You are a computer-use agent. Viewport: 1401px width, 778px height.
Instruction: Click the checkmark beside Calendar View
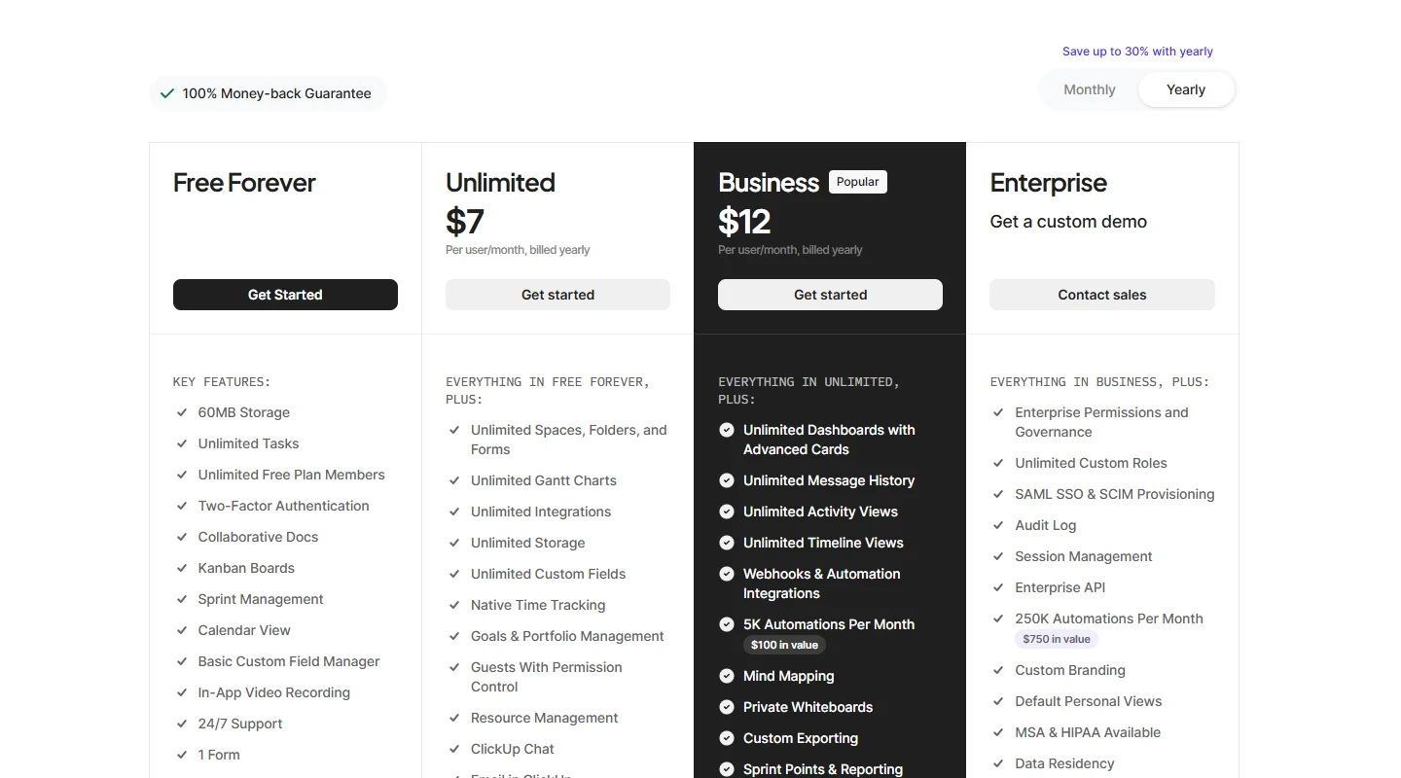tap(182, 630)
